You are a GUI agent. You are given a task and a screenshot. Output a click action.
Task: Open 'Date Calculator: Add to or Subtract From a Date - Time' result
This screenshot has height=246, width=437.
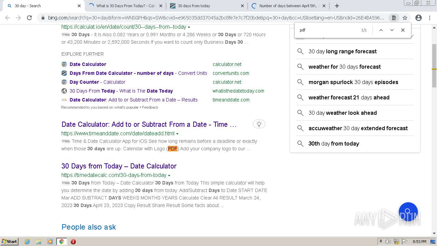tap(149, 124)
